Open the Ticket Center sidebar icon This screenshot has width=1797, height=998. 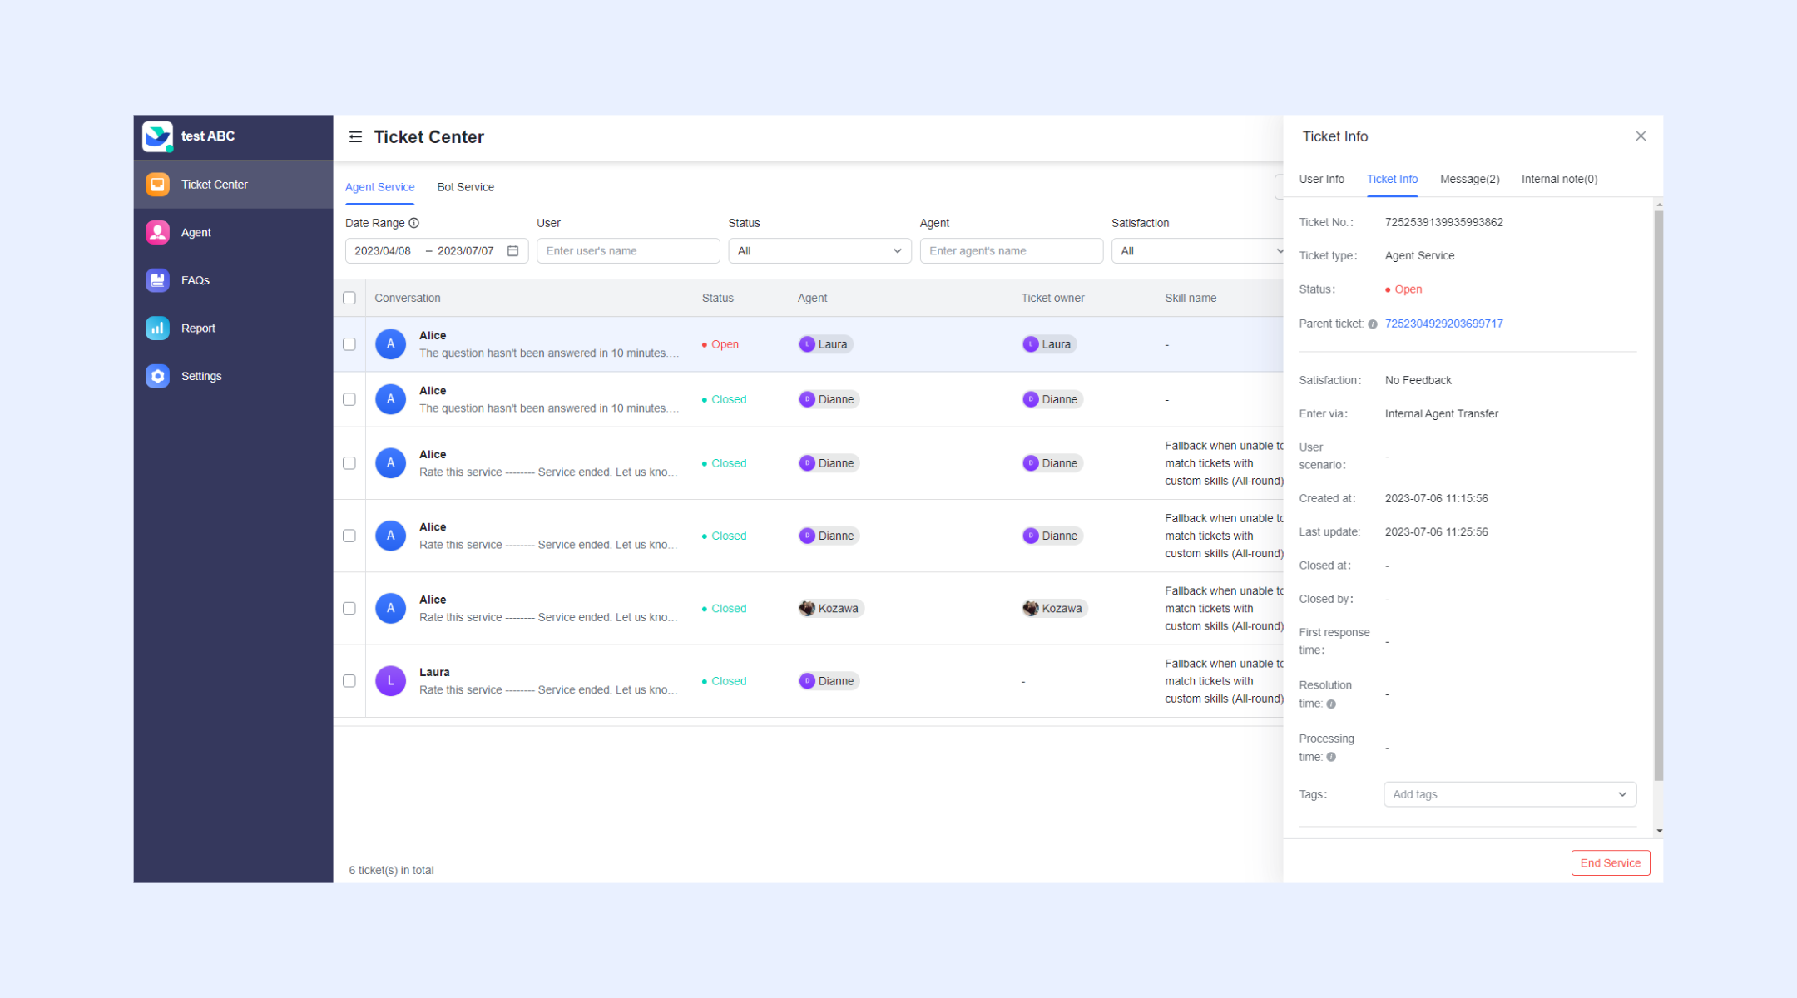click(x=157, y=185)
